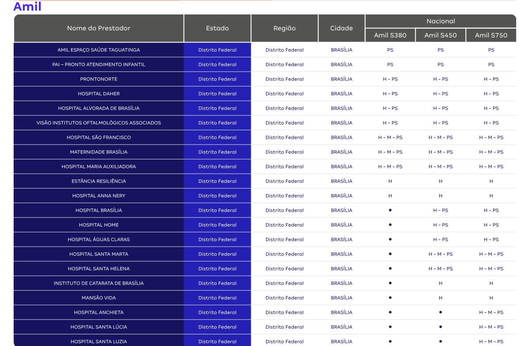
Task: Select HOSPITAL SANTA MARTA provider name
Action: coord(99,254)
